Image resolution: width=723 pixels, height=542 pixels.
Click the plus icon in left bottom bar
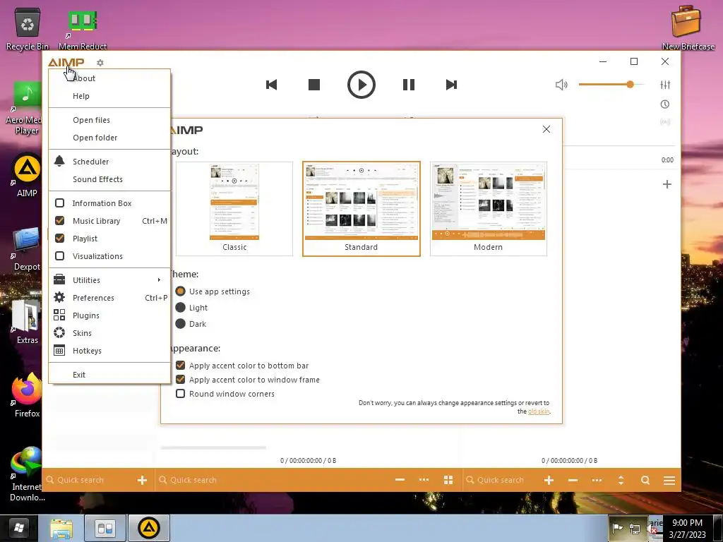click(x=142, y=480)
